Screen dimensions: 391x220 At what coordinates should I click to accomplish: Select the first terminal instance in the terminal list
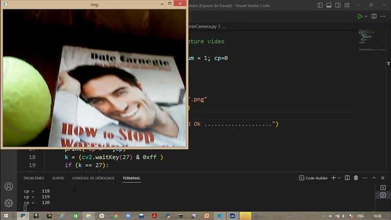coord(383,188)
